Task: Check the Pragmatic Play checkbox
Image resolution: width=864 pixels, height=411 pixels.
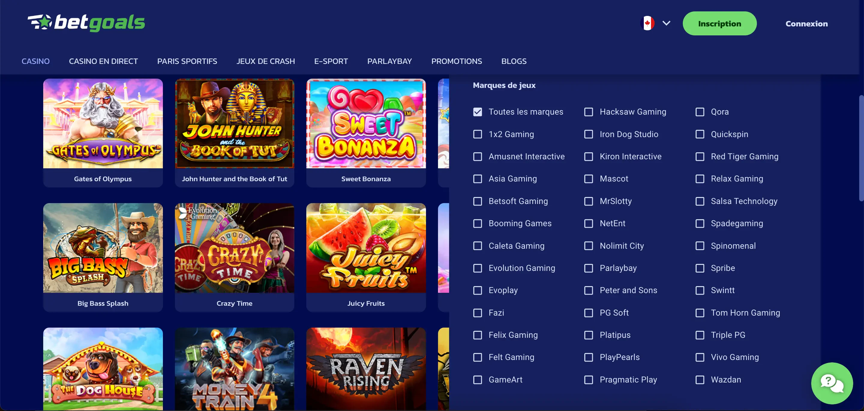Action: [x=589, y=380]
